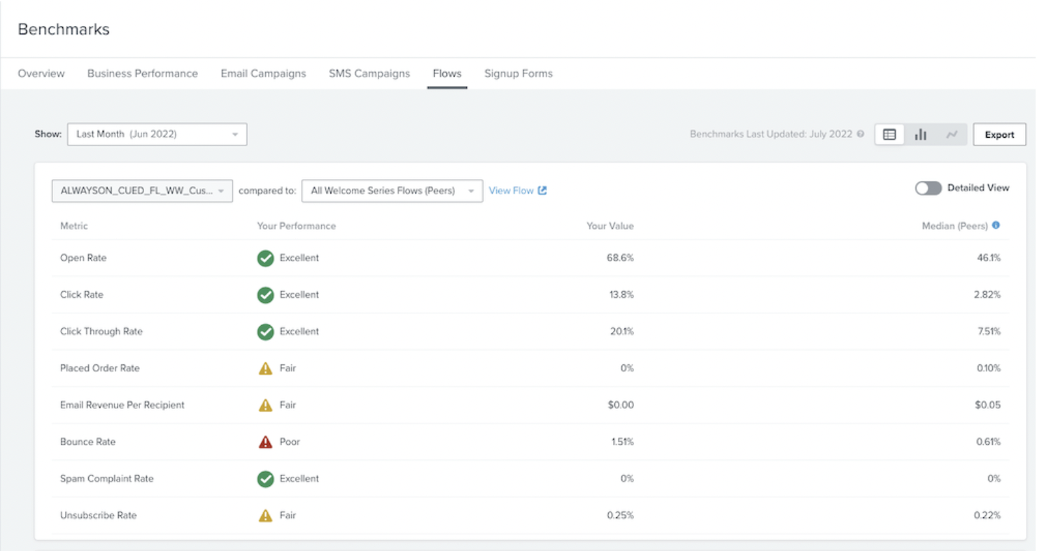Click Excellent checkmark icon for Click Rate

(x=265, y=295)
